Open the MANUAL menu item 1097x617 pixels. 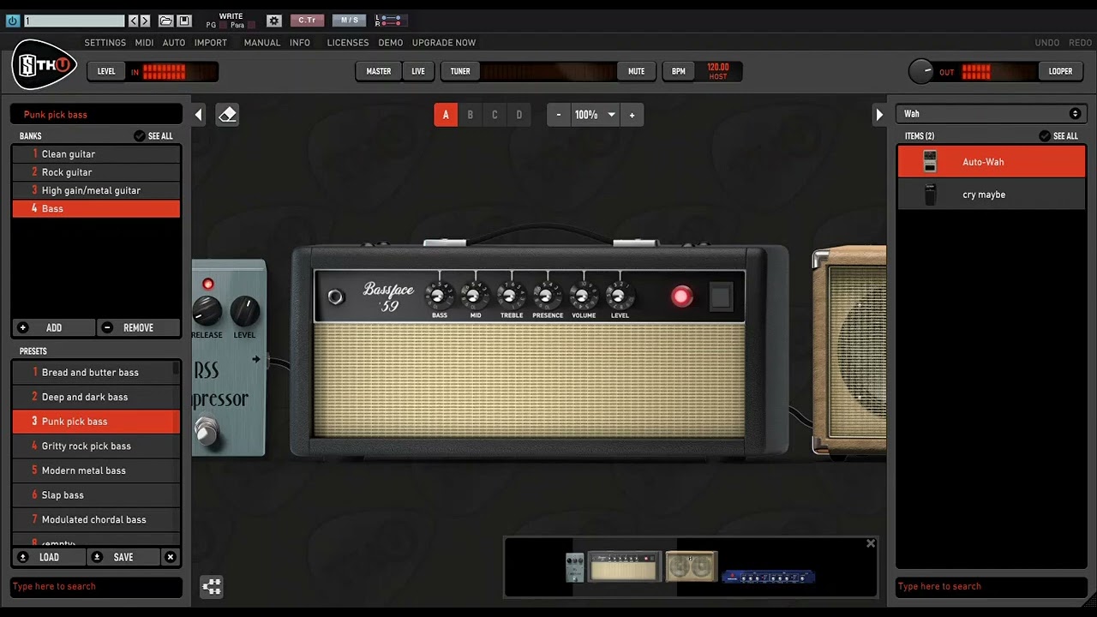coord(262,43)
